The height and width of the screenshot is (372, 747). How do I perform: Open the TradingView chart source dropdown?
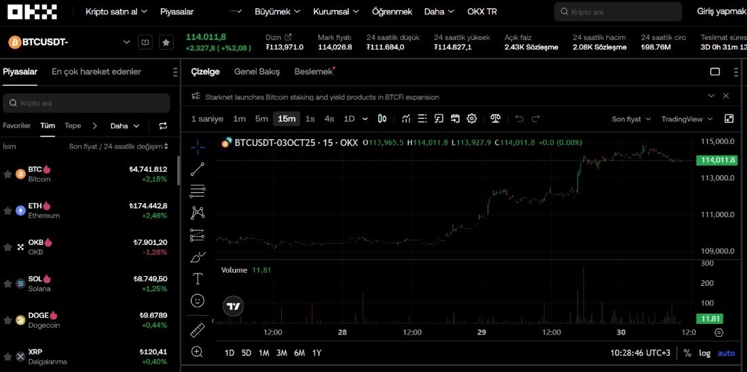(687, 119)
